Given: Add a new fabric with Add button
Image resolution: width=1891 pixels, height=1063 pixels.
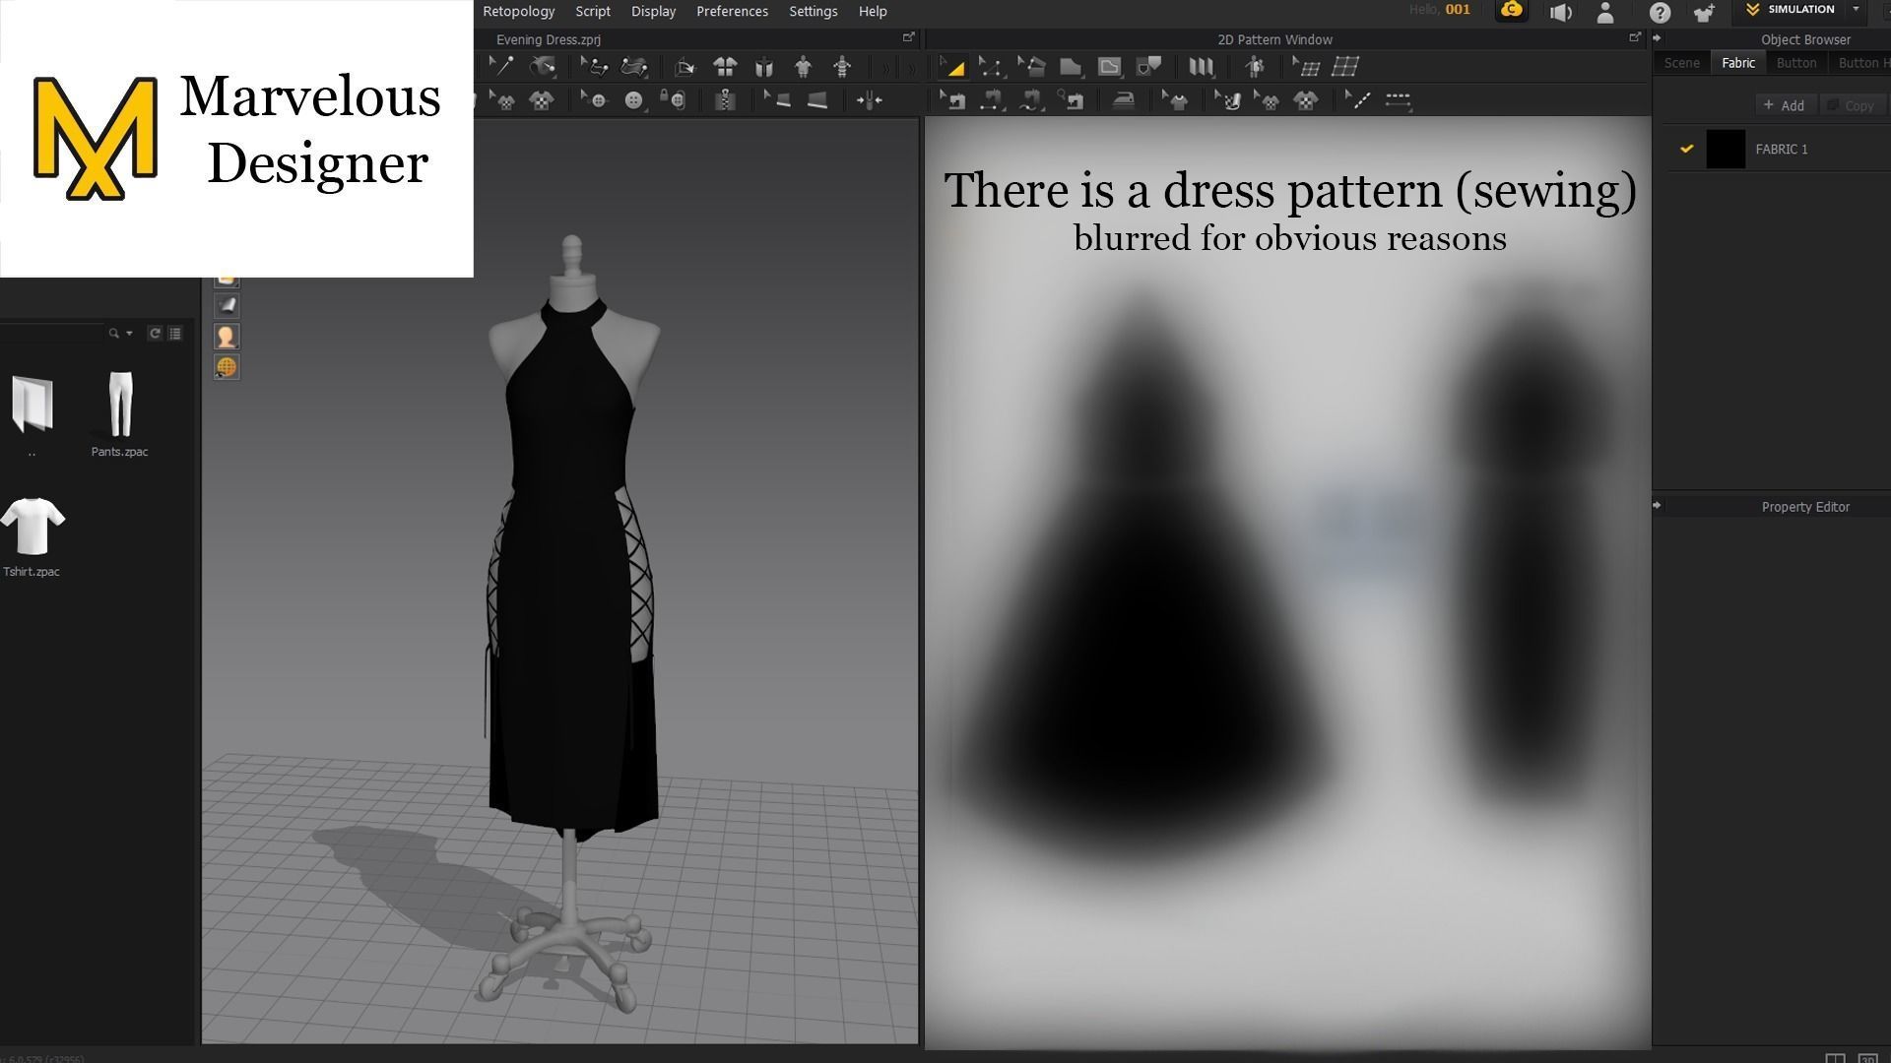Looking at the screenshot, I should (1785, 104).
